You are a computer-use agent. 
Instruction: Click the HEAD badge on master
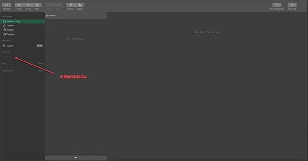click(39, 46)
